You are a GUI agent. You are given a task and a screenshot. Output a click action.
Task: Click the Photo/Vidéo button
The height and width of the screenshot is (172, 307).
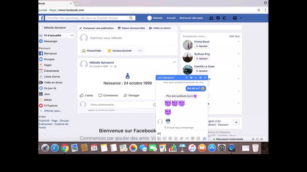point(92,51)
